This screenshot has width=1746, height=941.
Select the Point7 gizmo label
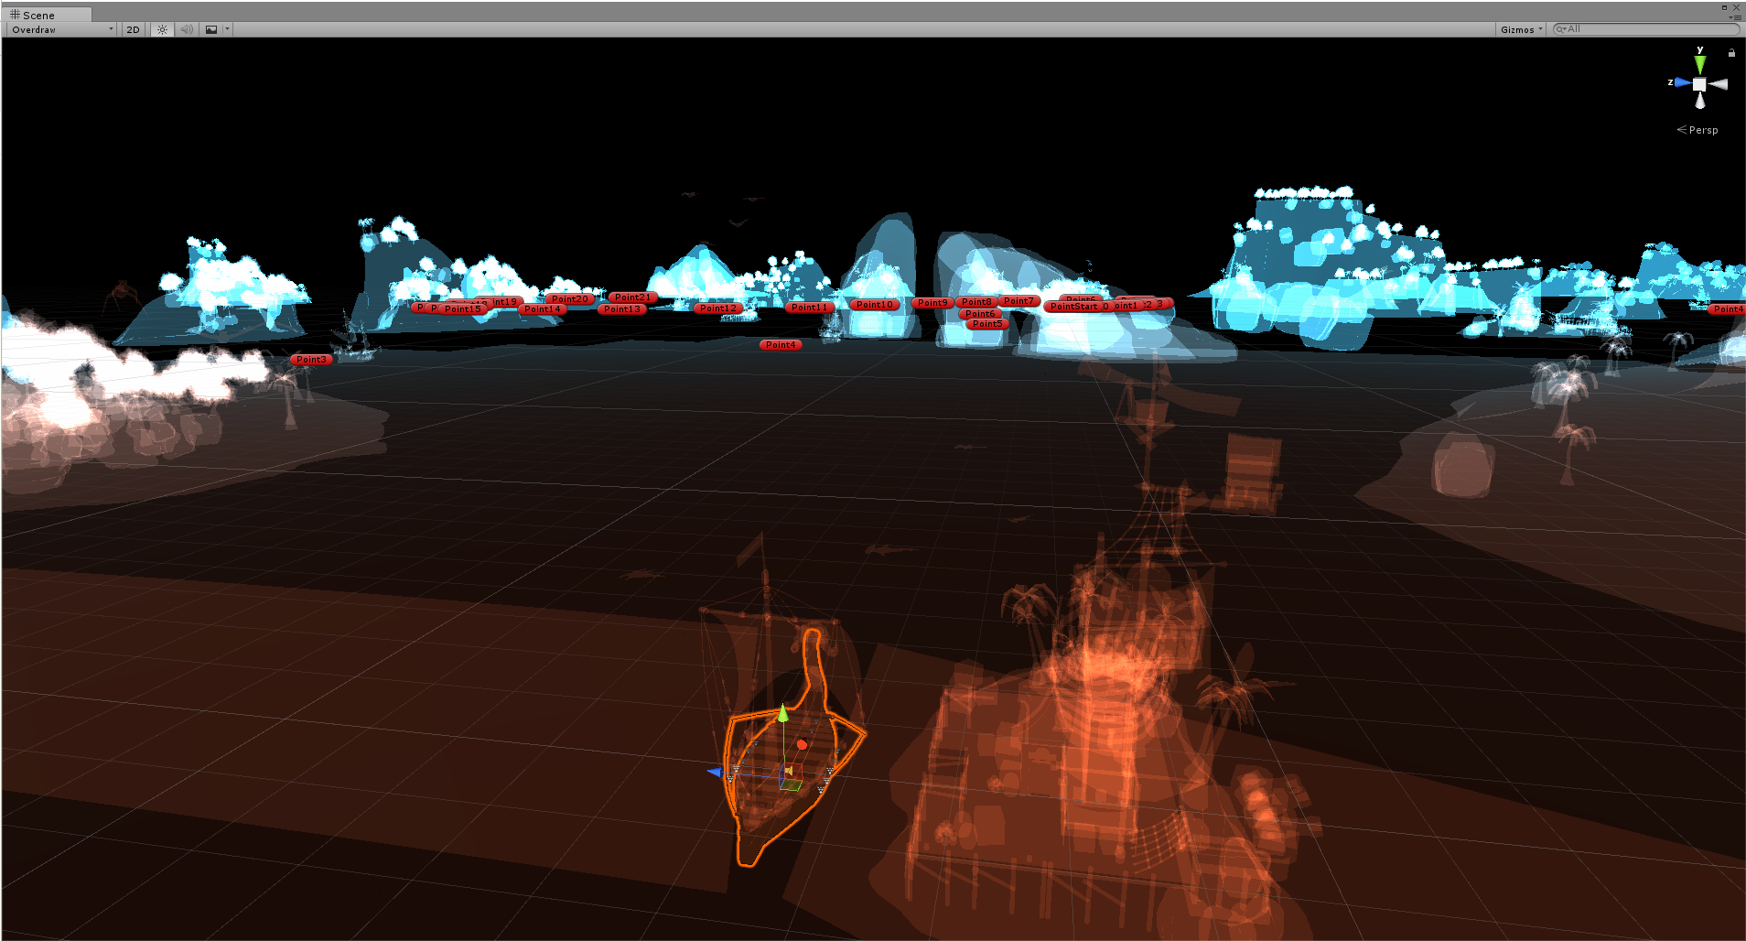pyautogui.click(x=1018, y=301)
